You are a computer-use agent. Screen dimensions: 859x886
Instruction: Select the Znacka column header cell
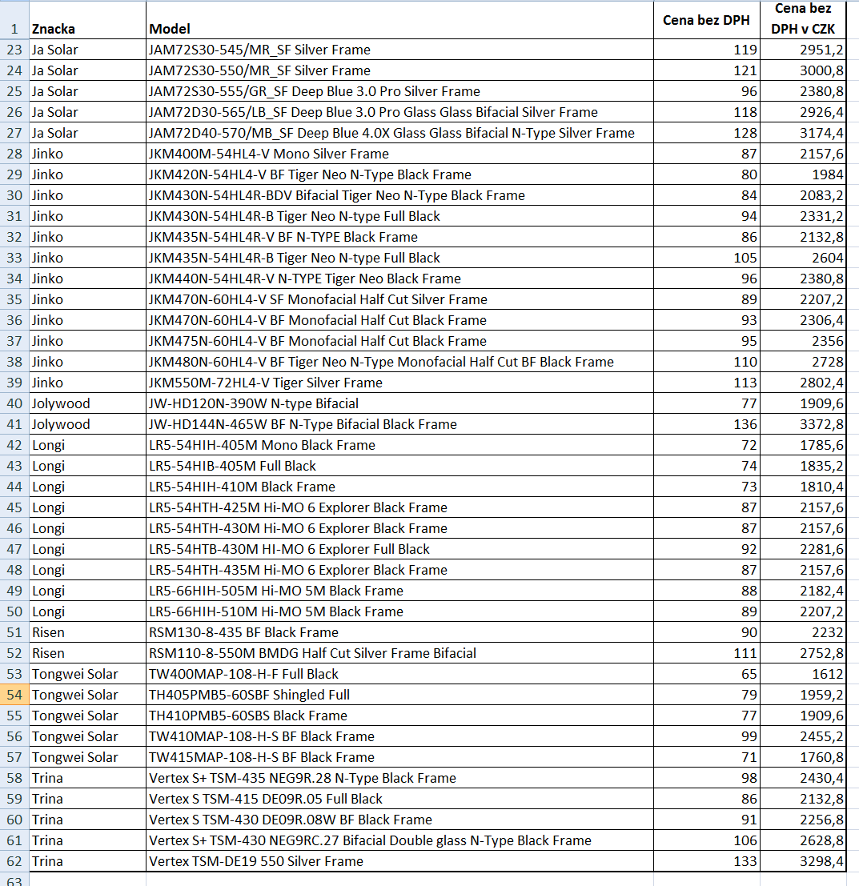pyautogui.click(x=87, y=20)
